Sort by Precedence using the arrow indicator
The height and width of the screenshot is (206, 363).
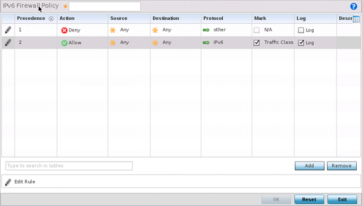[x=51, y=19]
